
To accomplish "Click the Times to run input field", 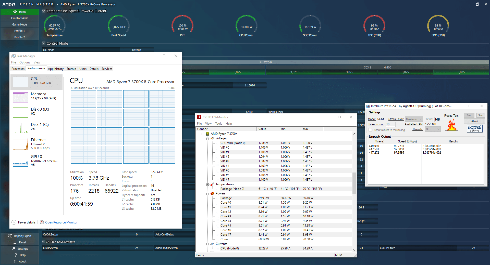I will 390,124.
